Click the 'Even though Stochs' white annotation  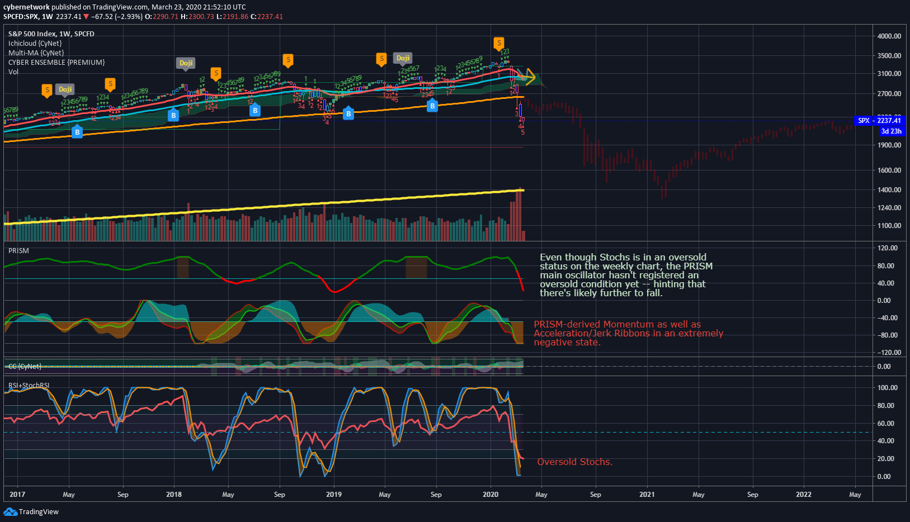tap(626, 275)
